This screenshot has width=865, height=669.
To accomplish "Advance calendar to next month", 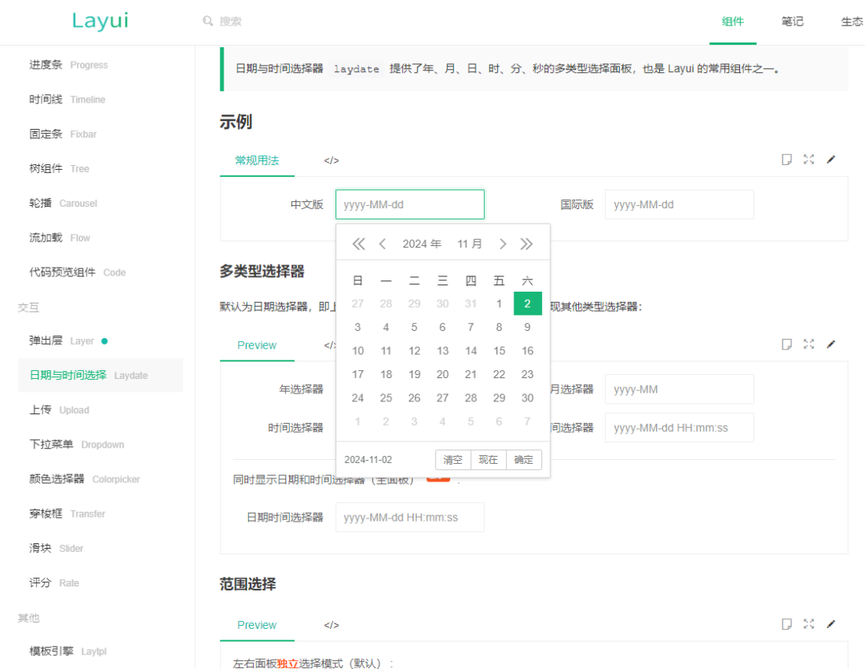I will coord(503,244).
